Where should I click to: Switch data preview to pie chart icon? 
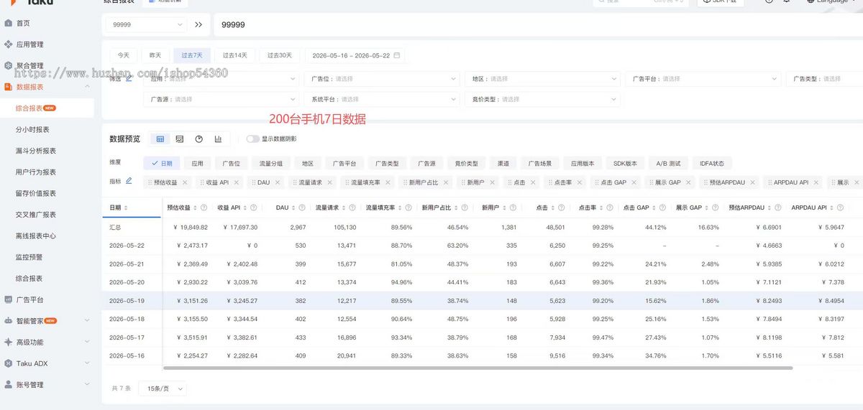(x=199, y=139)
